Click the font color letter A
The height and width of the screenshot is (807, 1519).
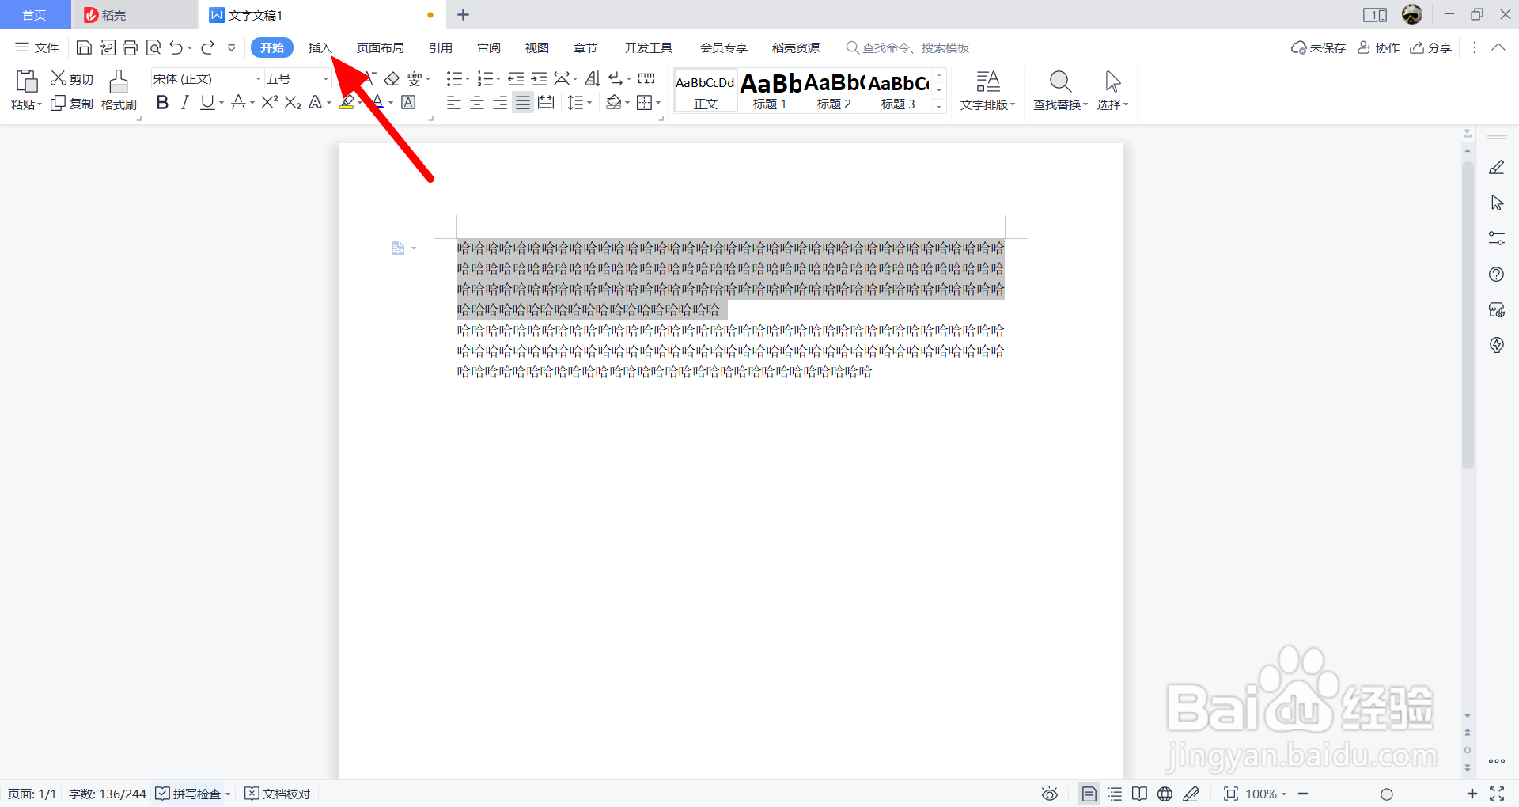(x=378, y=103)
